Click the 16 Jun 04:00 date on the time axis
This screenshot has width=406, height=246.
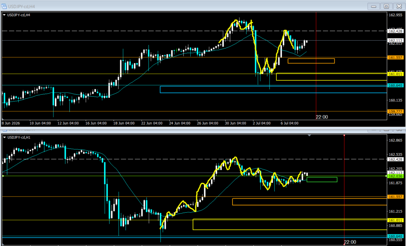coord(96,123)
